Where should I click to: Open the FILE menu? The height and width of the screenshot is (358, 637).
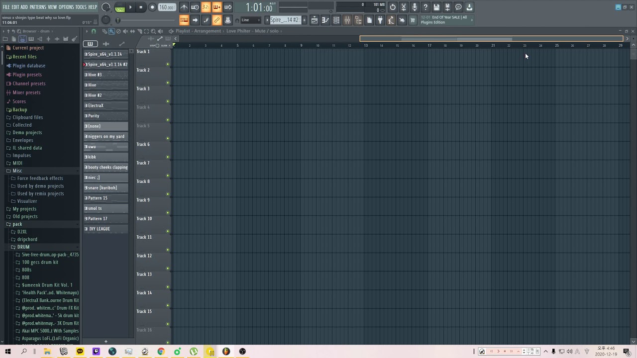6,7
